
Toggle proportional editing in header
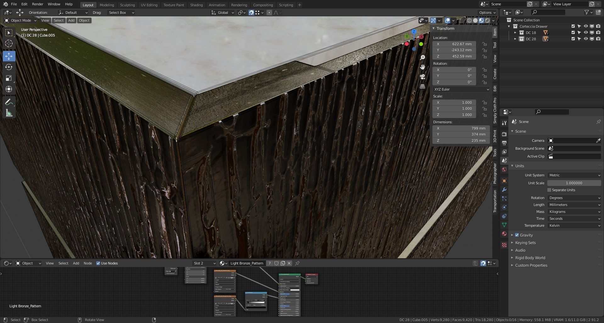269,13
